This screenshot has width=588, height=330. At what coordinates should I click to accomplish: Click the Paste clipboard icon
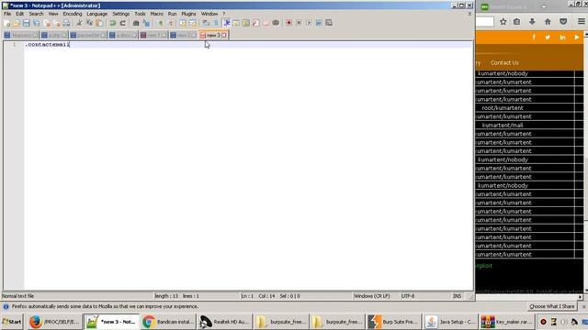click(x=99, y=23)
